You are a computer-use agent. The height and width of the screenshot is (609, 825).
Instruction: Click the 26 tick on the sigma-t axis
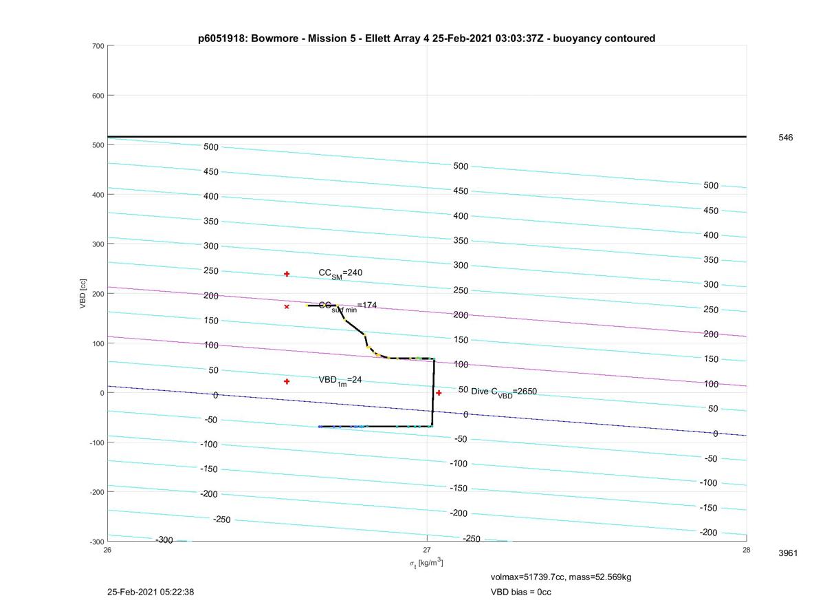click(107, 549)
